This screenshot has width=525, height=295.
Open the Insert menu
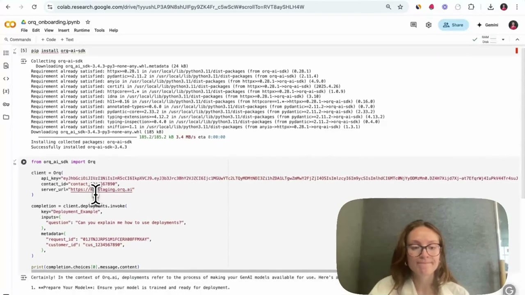64,30
